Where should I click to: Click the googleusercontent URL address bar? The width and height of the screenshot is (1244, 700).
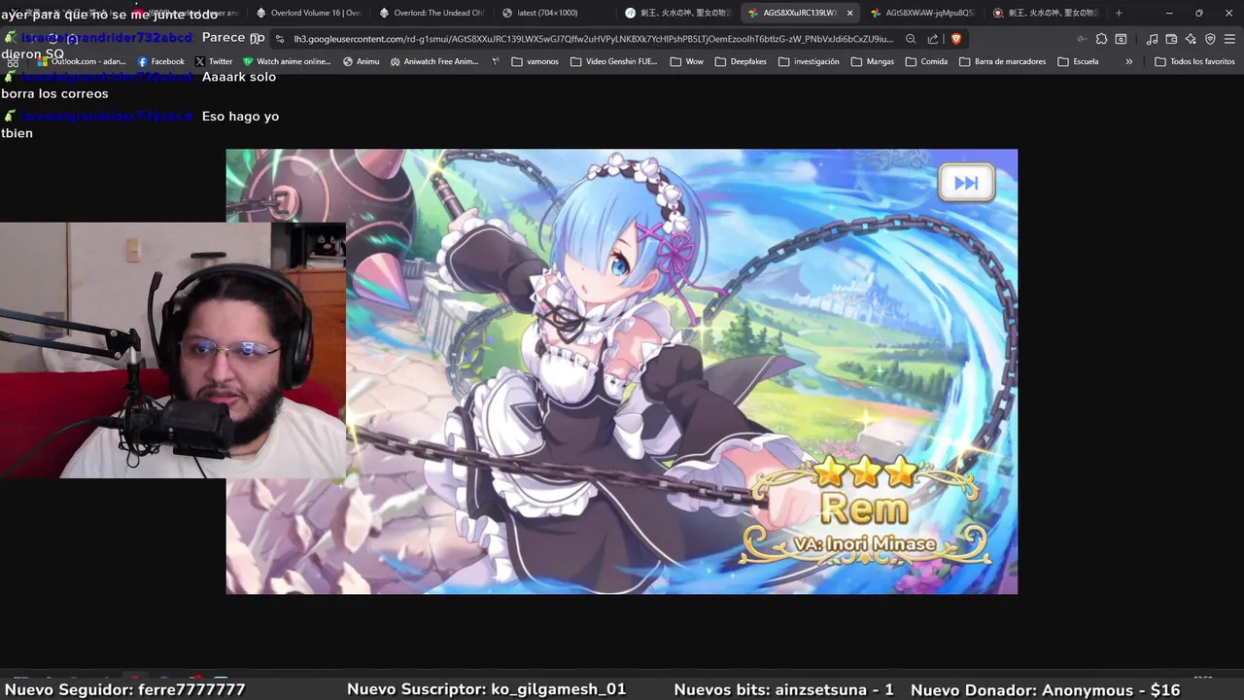coord(593,39)
